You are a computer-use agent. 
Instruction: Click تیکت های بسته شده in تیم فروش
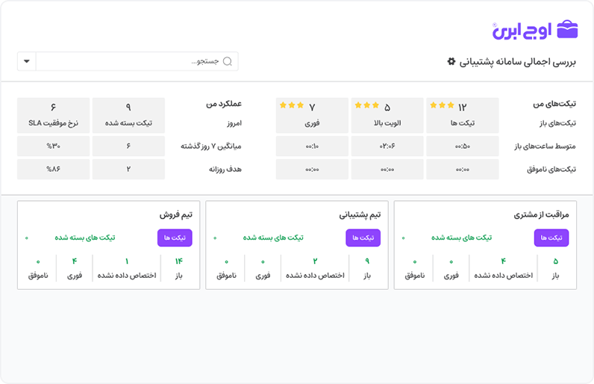[85, 238]
